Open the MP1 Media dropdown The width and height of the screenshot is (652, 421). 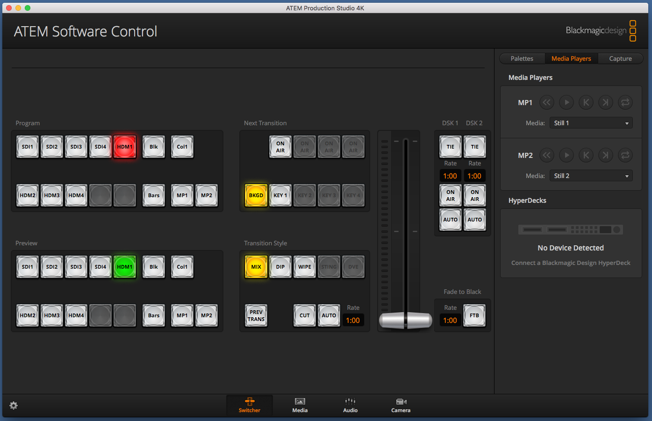click(x=591, y=123)
